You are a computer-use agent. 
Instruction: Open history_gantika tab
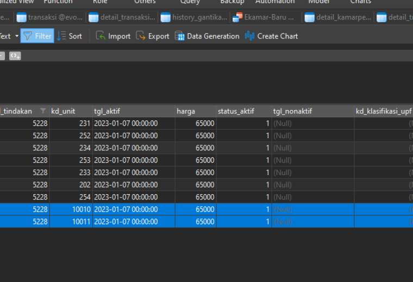(194, 17)
